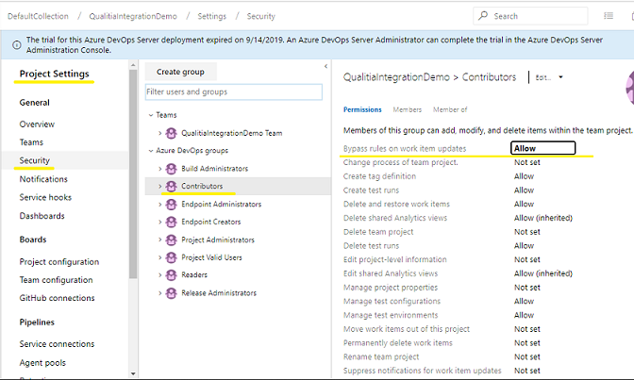Toggle Delete team project permission value

coord(526,232)
